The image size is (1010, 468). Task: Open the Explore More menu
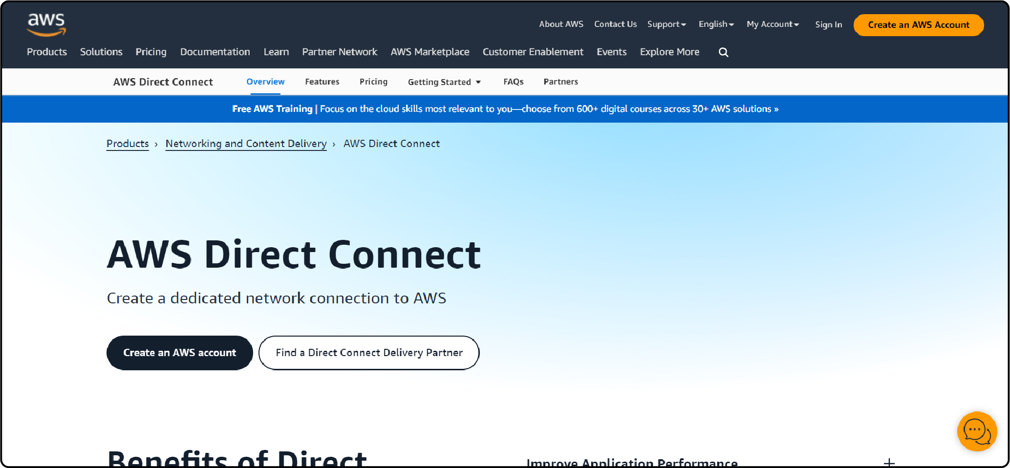pos(669,52)
